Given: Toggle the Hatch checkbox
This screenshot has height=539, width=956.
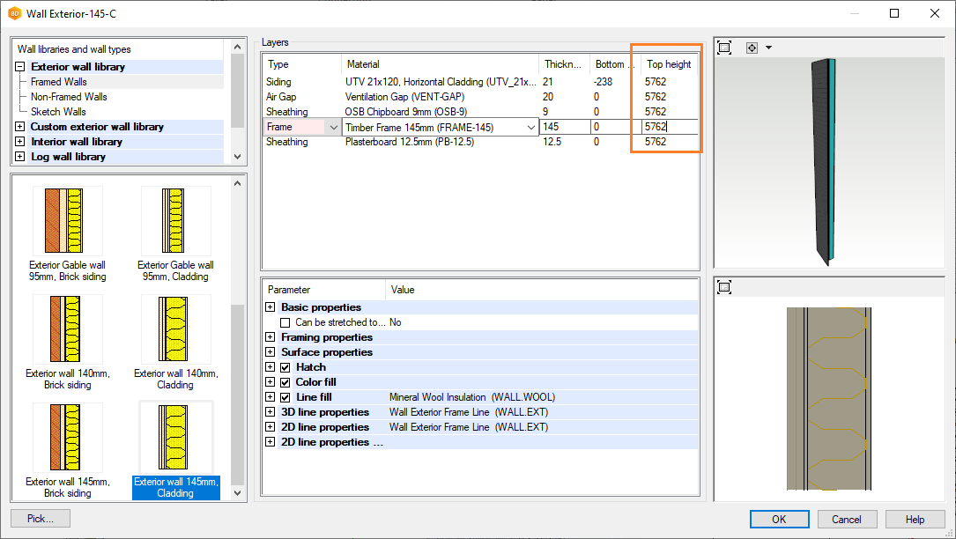Looking at the screenshot, I should (285, 367).
